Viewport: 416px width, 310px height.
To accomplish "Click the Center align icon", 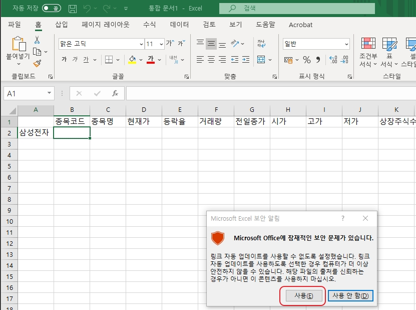I will point(211,60).
